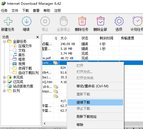This screenshot has height=129, width=143.
Task: Open the 下载 menu
Action: pos(26,10)
